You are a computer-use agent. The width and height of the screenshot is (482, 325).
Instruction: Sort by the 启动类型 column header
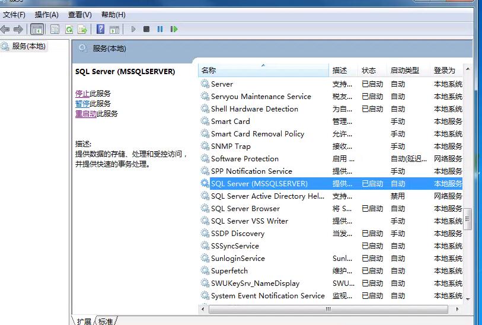coord(408,71)
